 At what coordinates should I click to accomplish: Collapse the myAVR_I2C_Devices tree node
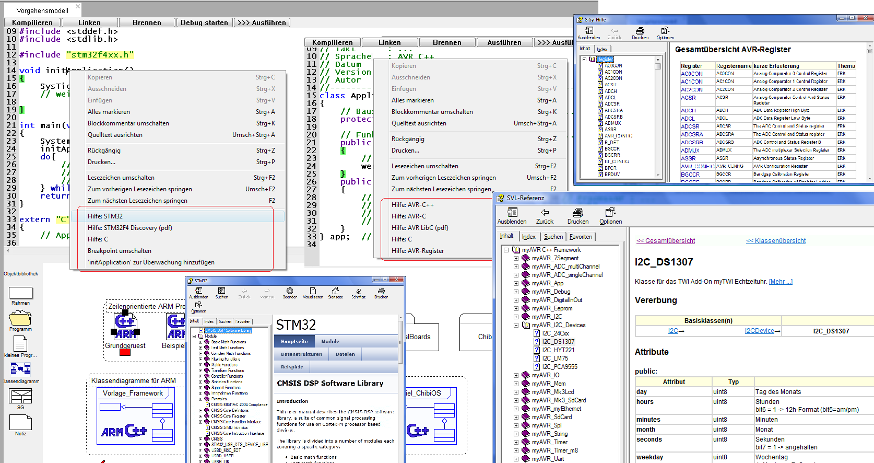pos(516,325)
